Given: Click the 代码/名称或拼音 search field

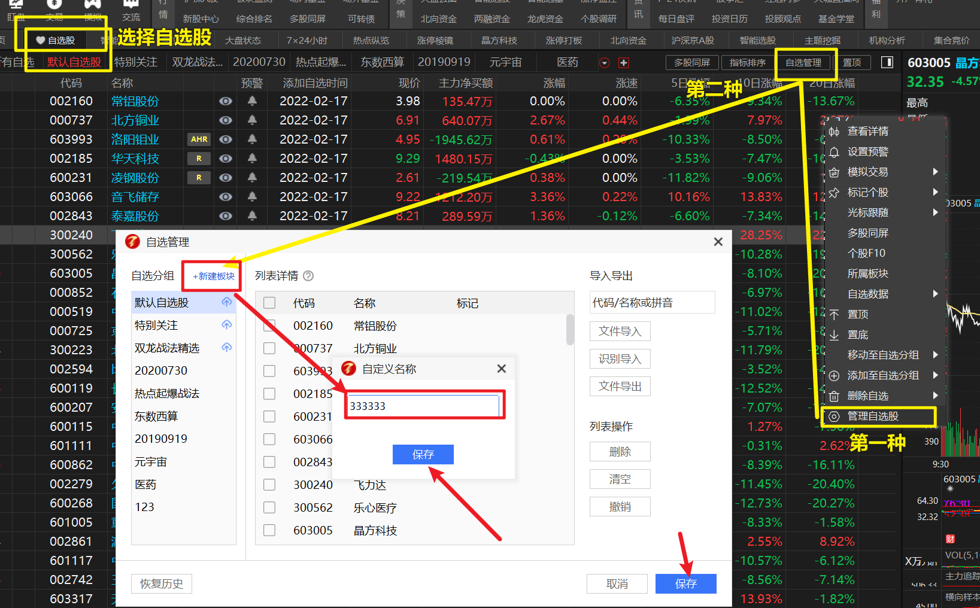Looking at the screenshot, I should coord(652,302).
